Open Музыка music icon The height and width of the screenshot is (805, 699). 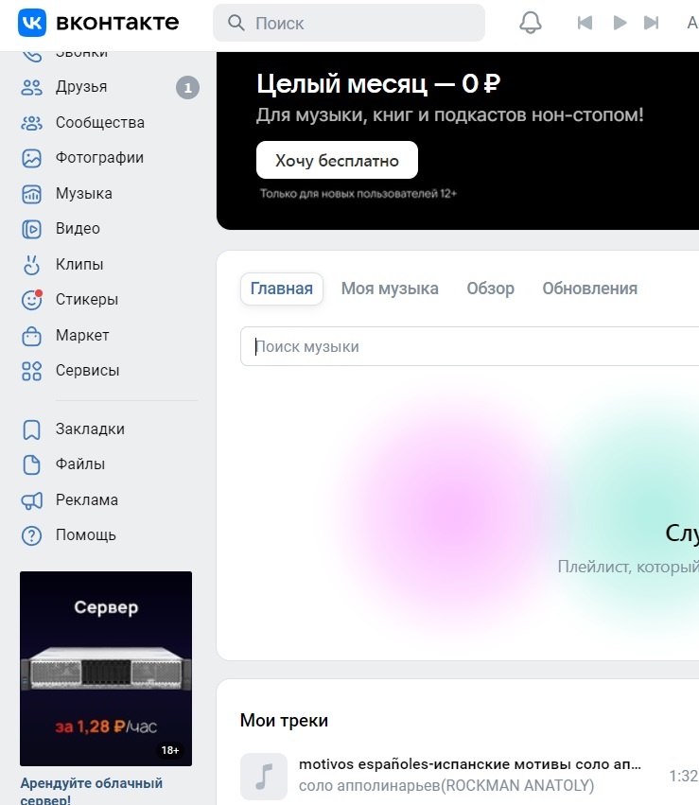coord(32,194)
